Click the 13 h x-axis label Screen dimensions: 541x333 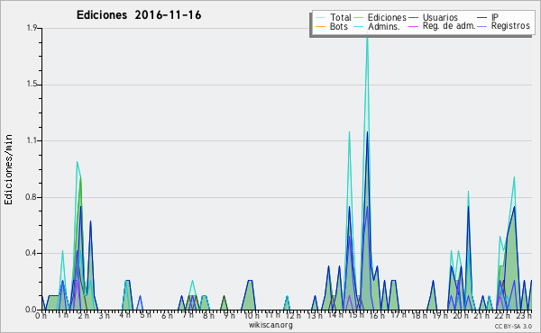315,315
